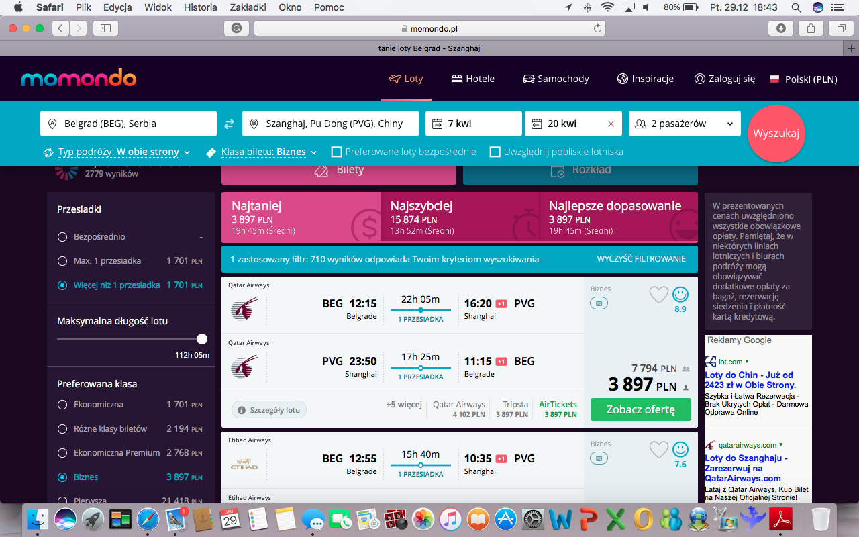Open Launchpad from the Dock

(93, 519)
